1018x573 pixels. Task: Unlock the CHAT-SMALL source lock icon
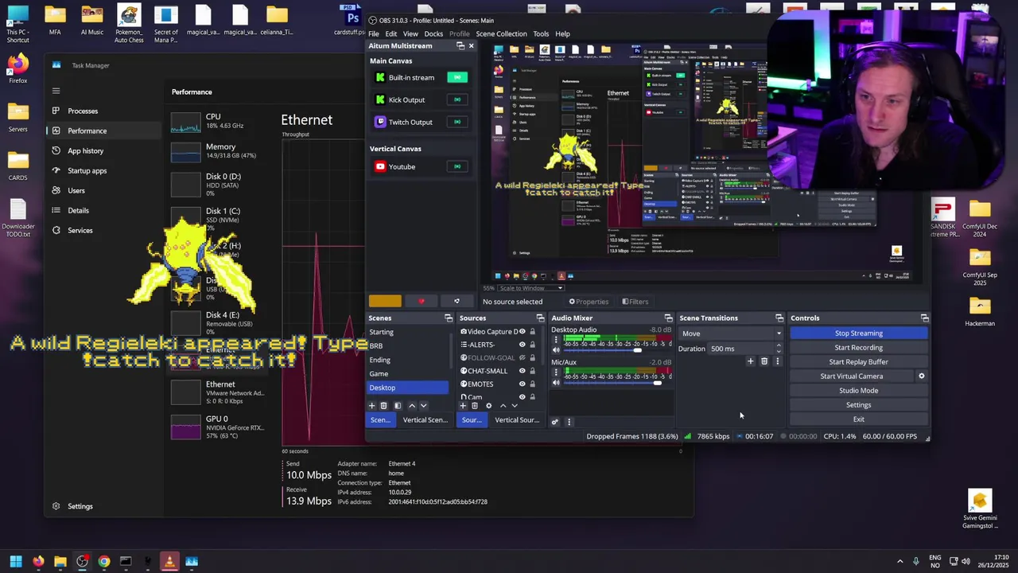pos(533,371)
